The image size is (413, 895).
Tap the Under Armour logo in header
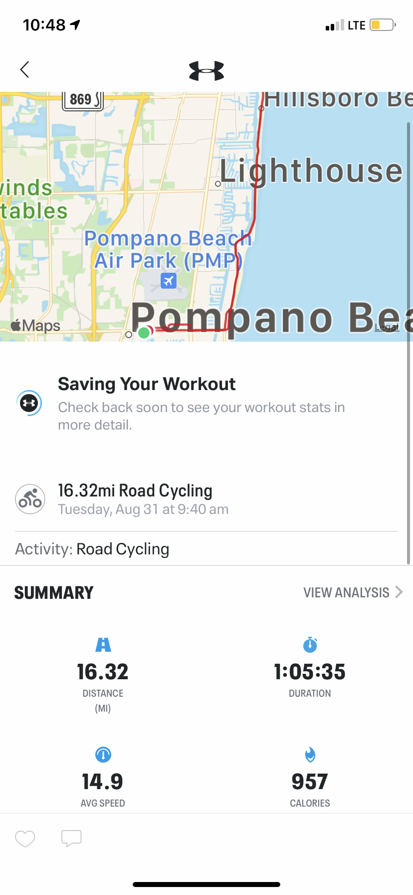click(x=206, y=71)
